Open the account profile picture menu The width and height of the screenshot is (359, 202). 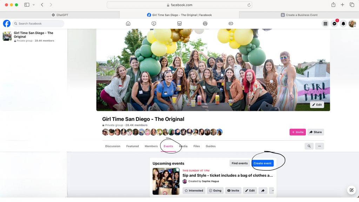tap(352, 24)
